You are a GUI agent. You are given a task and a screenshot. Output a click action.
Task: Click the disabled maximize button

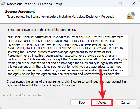[x=120, y=4]
